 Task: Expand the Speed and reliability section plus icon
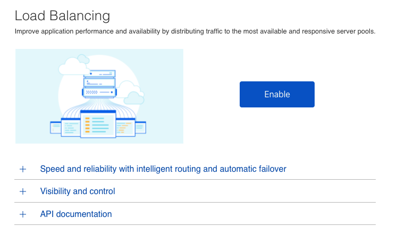coord(23,169)
